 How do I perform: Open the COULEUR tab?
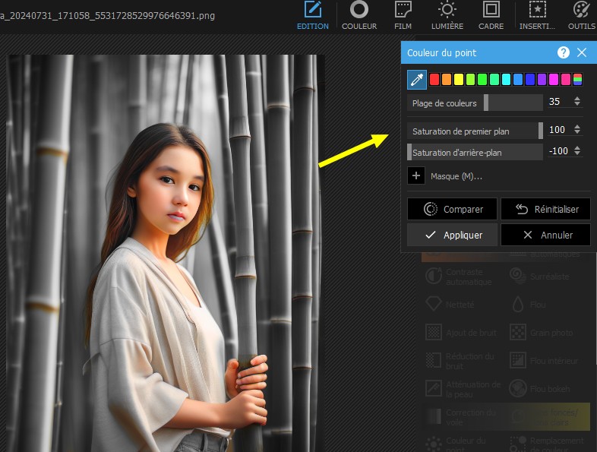[359, 16]
